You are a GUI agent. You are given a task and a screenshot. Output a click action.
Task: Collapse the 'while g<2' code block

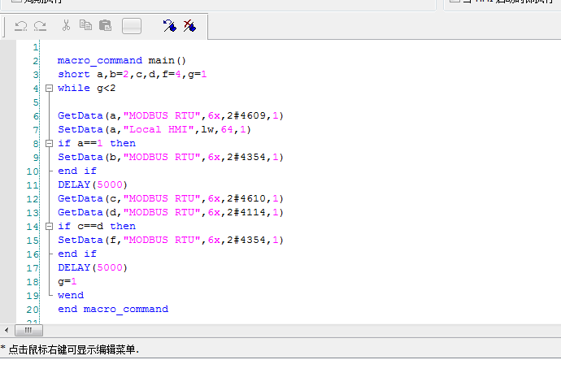click(49, 89)
